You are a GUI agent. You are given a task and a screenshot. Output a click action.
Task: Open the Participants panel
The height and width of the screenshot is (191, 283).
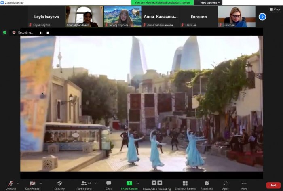[84, 185]
